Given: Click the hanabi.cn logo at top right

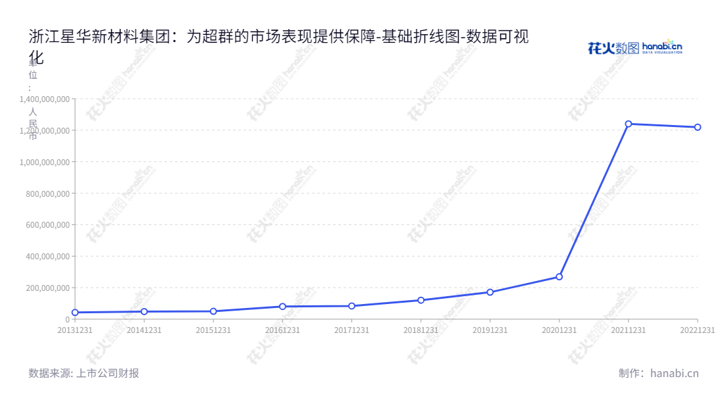Looking at the screenshot, I should (x=635, y=47).
